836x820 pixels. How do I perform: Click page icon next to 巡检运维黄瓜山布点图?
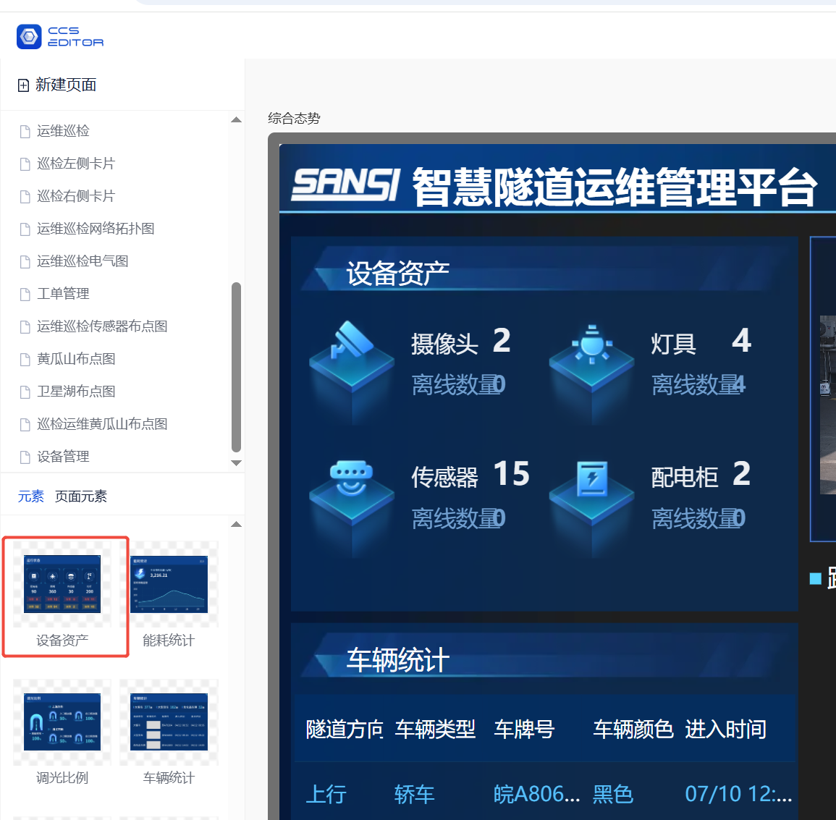coord(25,424)
